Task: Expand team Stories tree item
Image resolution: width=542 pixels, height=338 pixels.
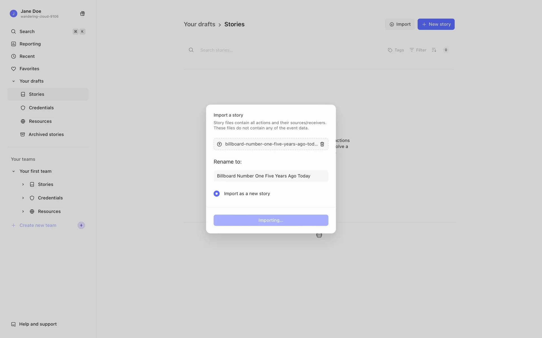Action: (23, 184)
